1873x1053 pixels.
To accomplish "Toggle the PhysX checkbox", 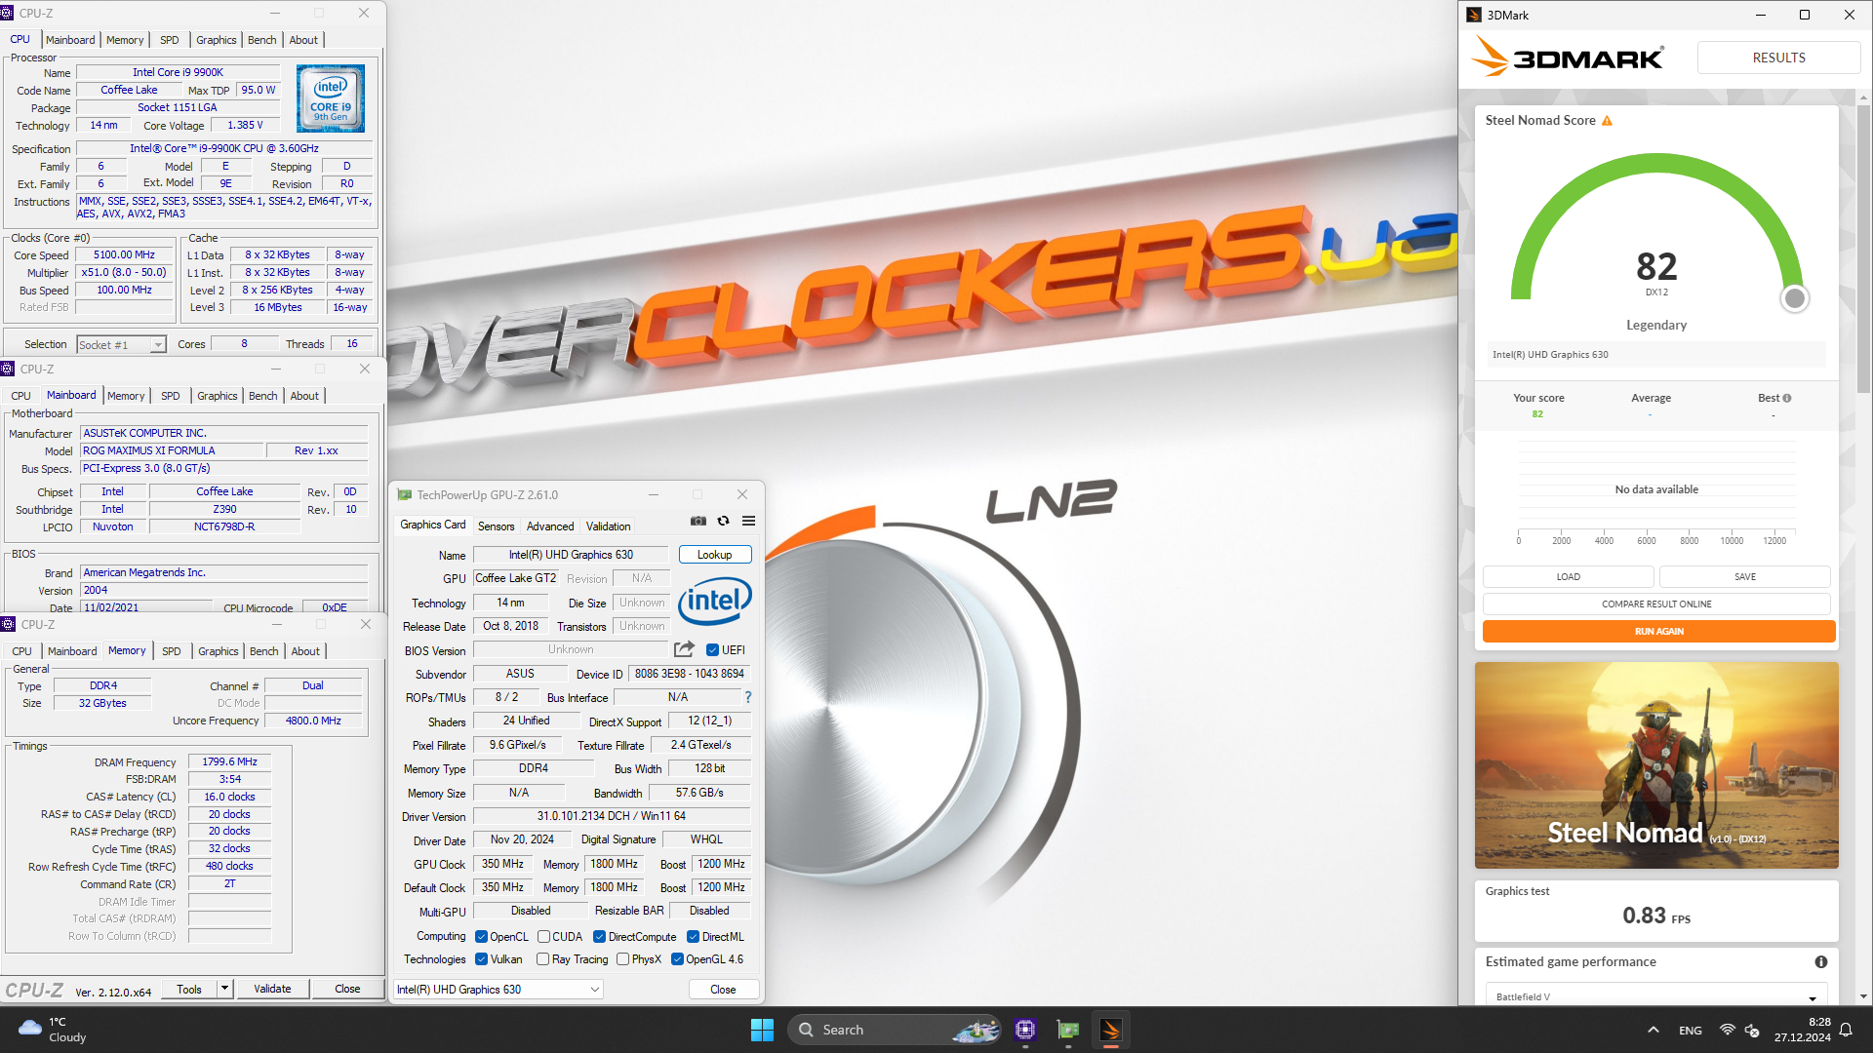I will [622, 959].
